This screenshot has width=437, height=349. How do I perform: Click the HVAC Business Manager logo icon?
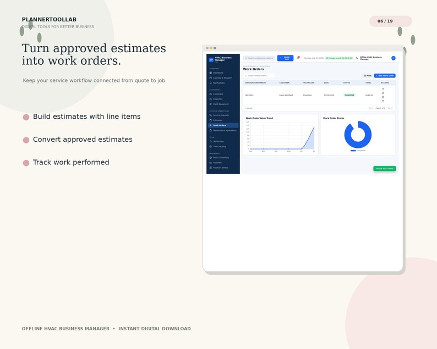[x=211, y=59]
